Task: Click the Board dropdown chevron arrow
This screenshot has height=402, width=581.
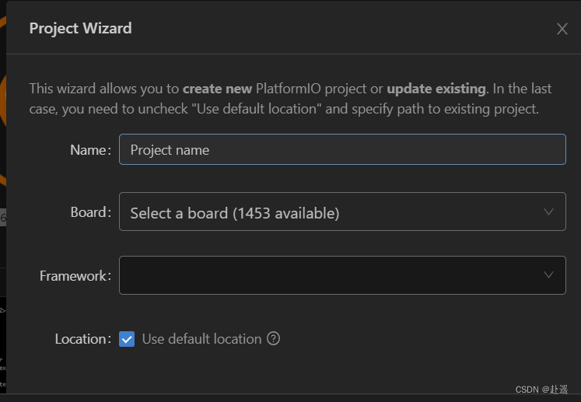Action: point(549,211)
